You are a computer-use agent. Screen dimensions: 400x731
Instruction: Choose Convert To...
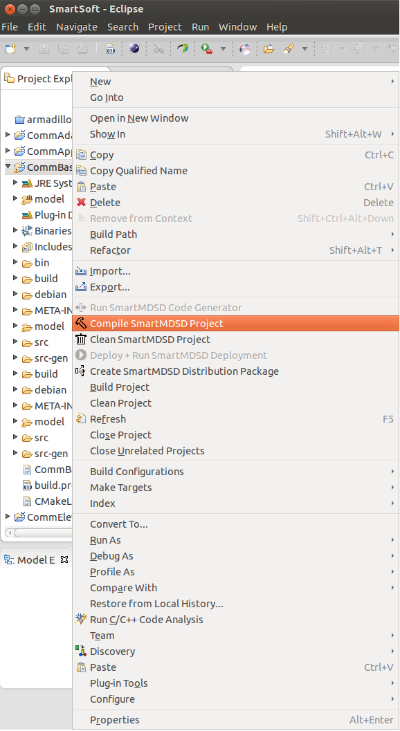(236, 524)
